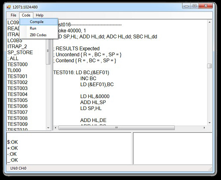Open Z80 Codes menu entry
The width and height of the screenshot is (221, 180).
pyautogui.click(x=38, y=35)
